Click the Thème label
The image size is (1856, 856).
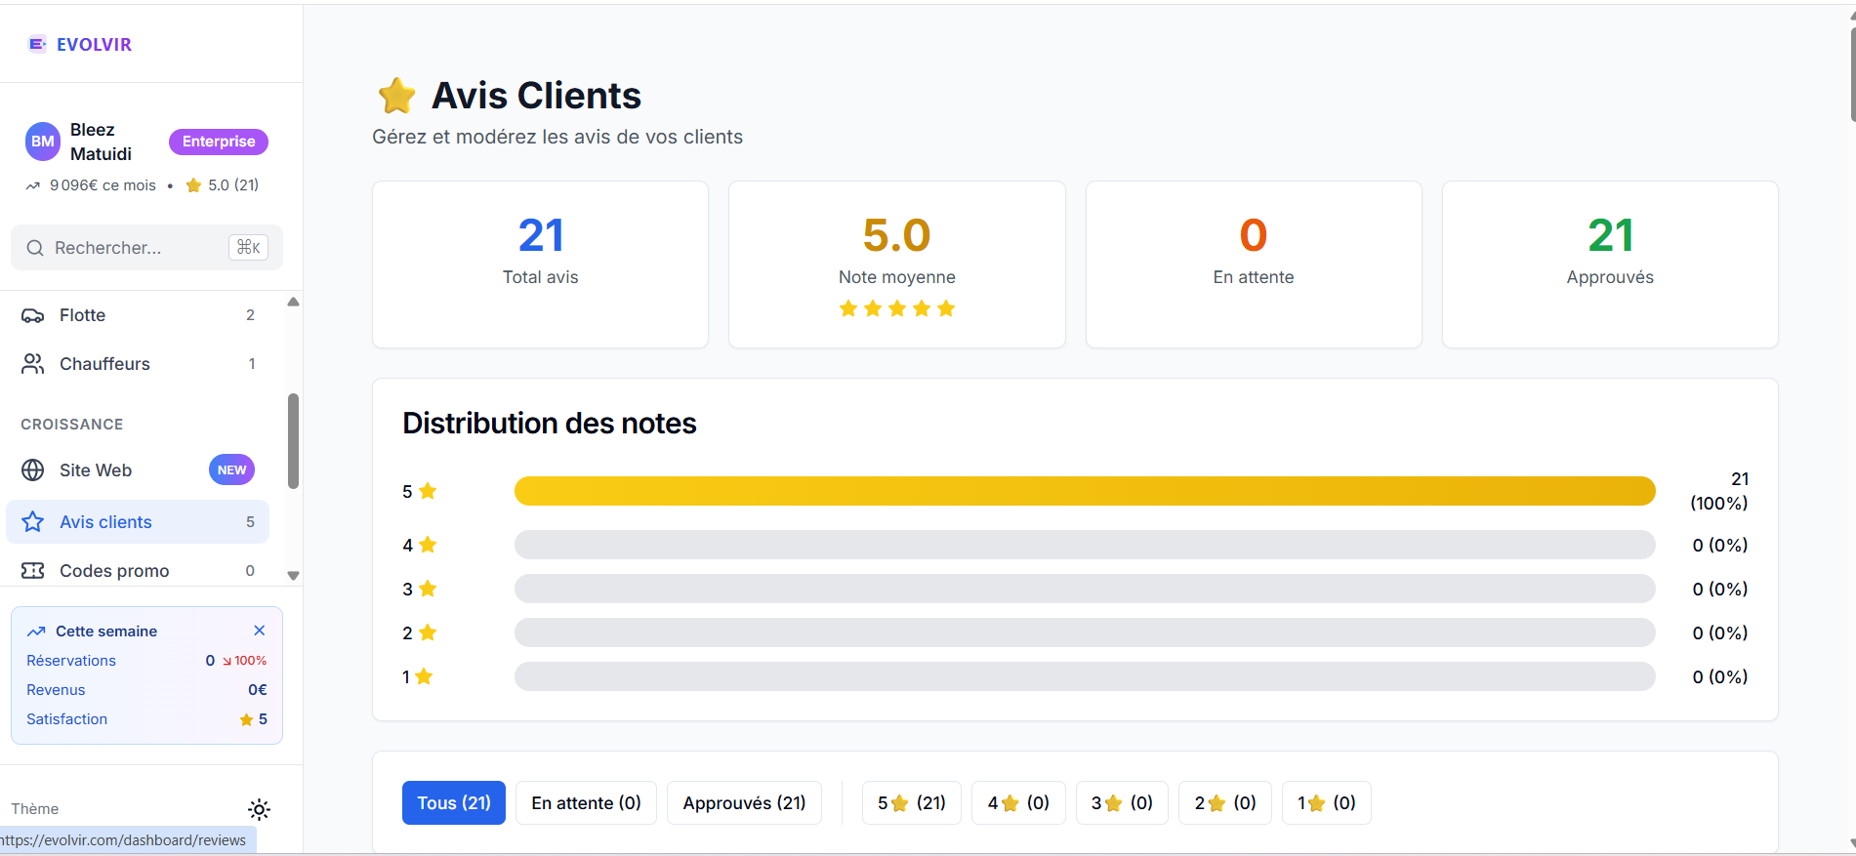(35, 809)
